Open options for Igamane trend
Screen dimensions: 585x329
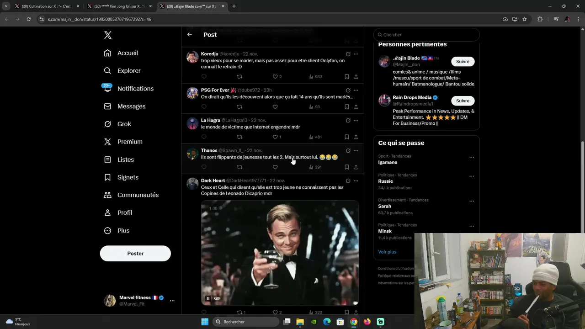pyautogui.click(x=472, y=157)
